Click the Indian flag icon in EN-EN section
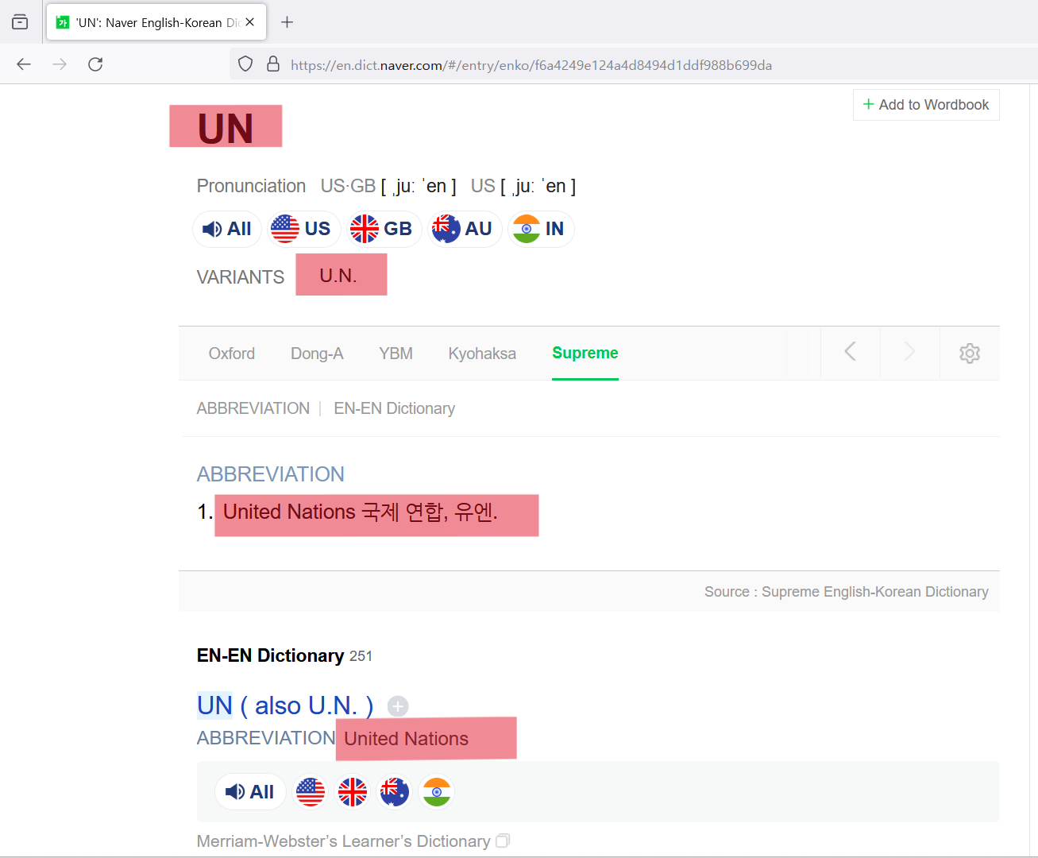 [x=437, y=792]
